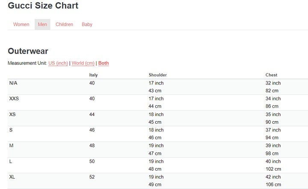This screenshot has width=308, height=189.
Task: Click the 46 cm shoulder value
Action: 155,138
